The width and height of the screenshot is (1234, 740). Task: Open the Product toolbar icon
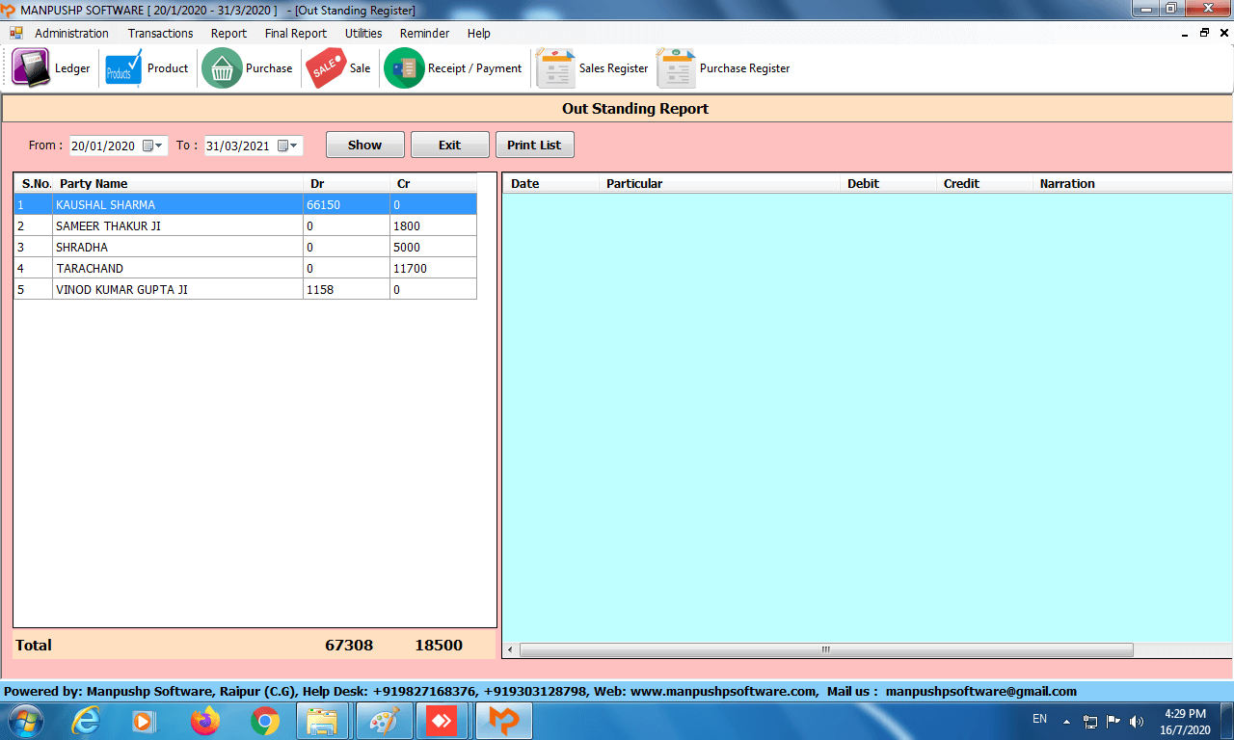point(123,68)
